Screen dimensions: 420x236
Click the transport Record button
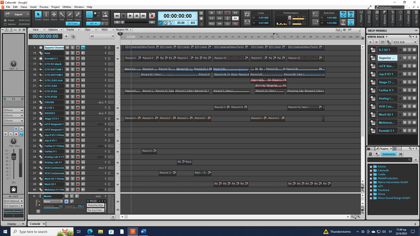(x=152, y=16)
